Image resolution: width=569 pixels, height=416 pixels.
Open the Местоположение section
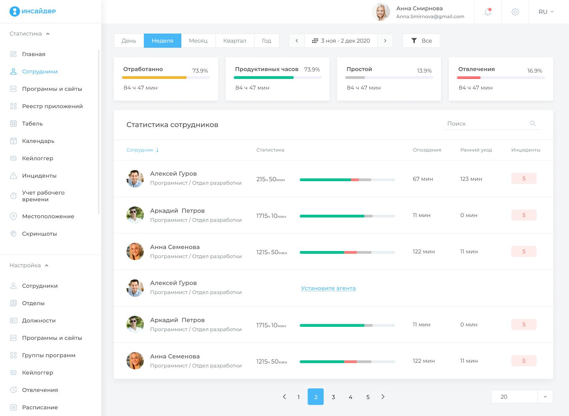coord(48,216)
